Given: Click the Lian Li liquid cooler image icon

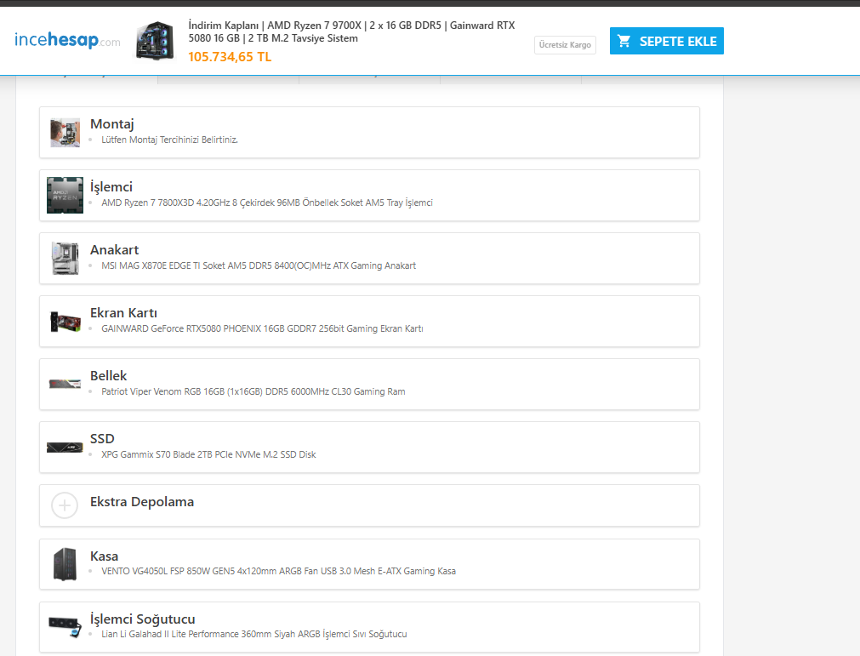Looking at the screenshot, I should click(65, 627).
